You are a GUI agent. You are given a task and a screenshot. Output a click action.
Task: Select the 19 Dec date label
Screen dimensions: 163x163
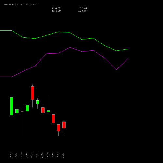coord(26,155)
